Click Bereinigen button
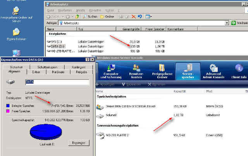 [x=79, y=143]
